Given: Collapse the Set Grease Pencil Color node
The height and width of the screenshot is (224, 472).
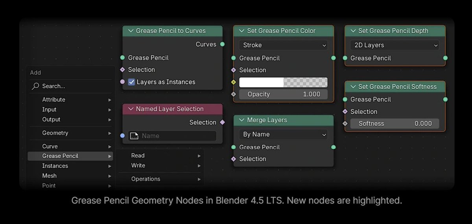Looking at the screenshot, I should [242, 31].
